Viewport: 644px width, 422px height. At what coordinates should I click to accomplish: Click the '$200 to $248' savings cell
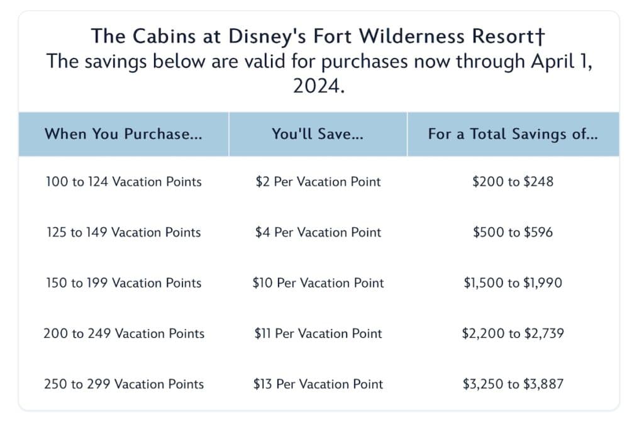click(x=513, y=182)
